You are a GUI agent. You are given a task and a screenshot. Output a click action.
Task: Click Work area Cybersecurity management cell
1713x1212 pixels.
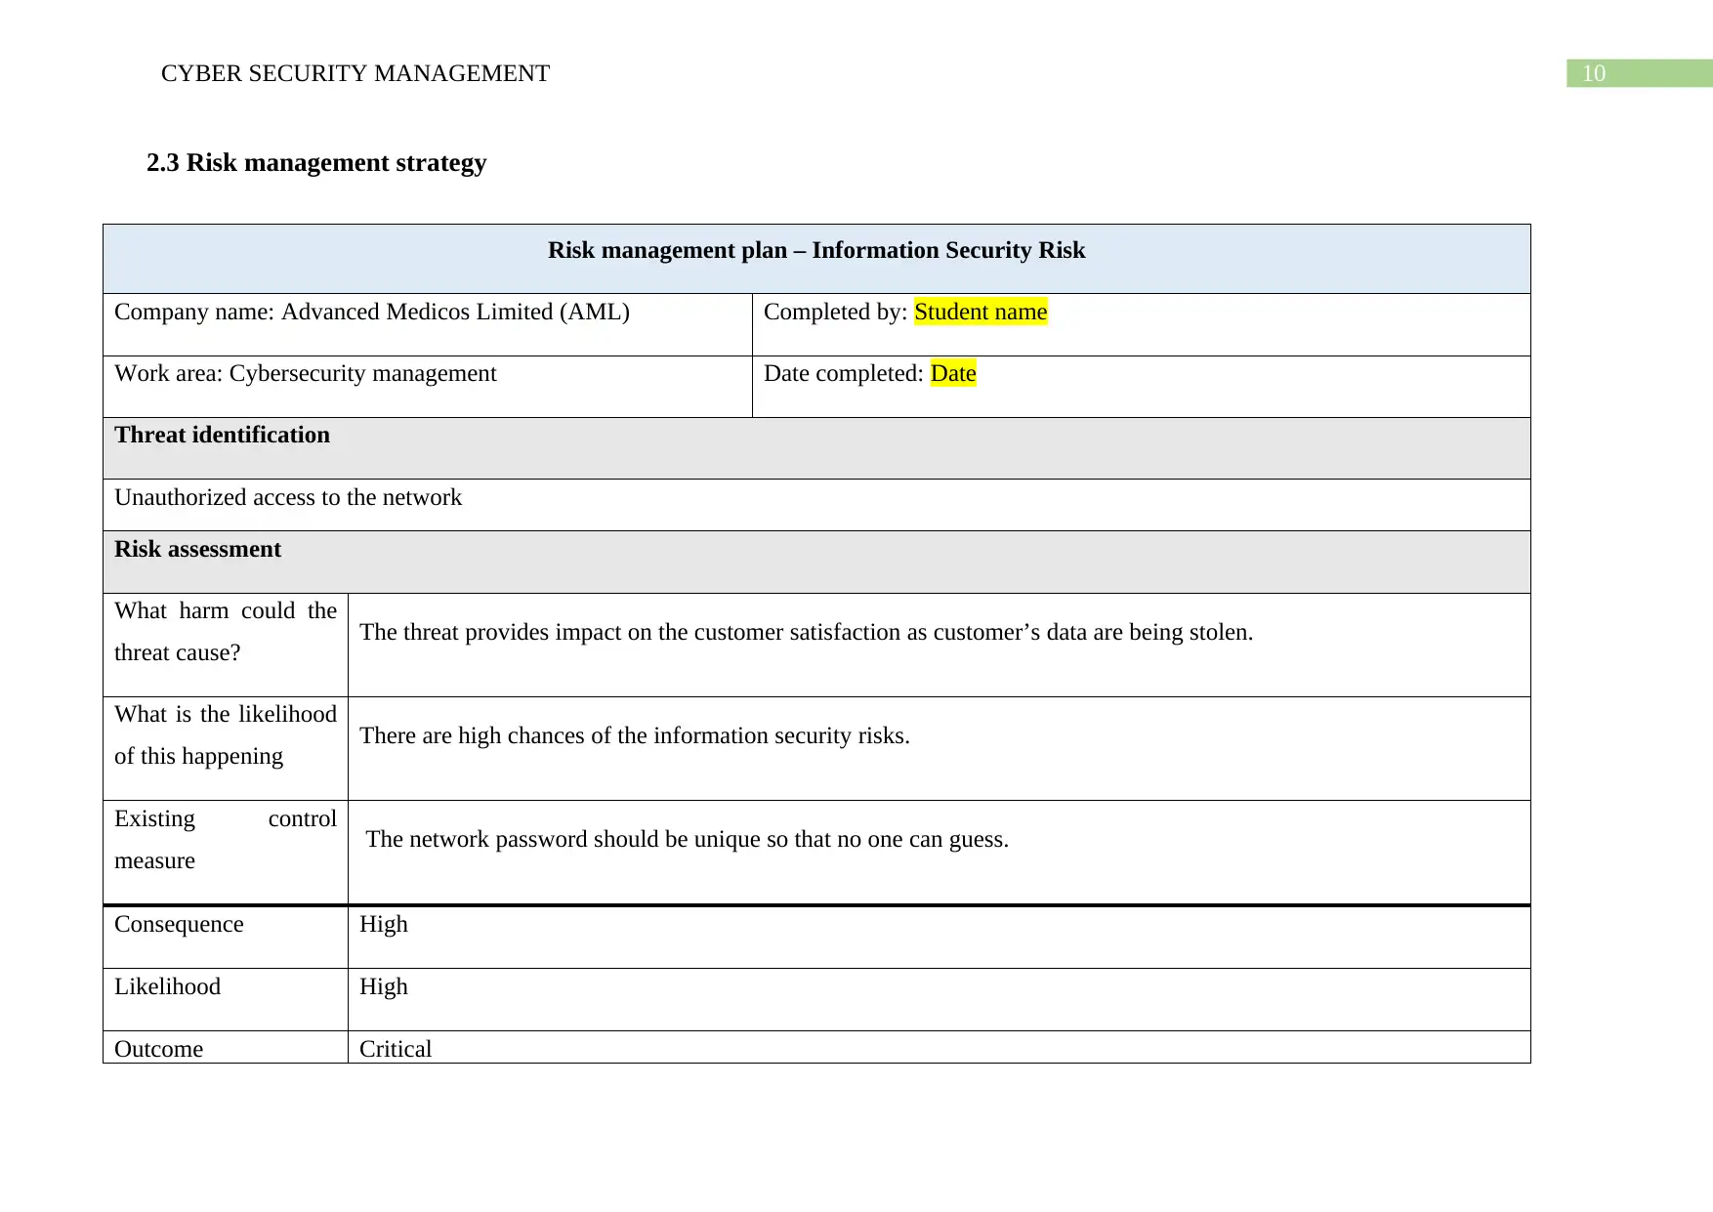pyautogui.click(x=428, y=387)
